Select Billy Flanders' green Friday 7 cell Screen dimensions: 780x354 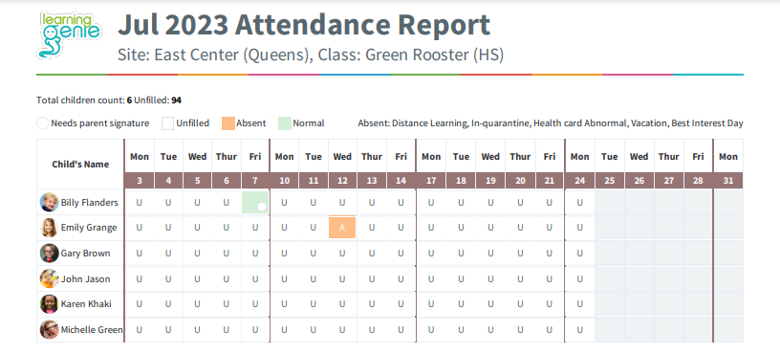tap(255, 202)
